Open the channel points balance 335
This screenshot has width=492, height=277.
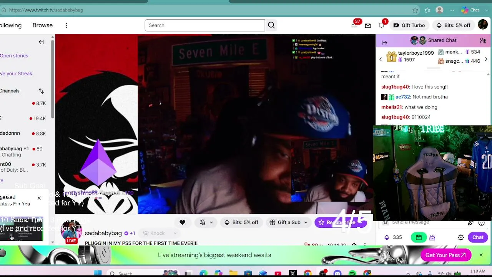coord(393,237)
